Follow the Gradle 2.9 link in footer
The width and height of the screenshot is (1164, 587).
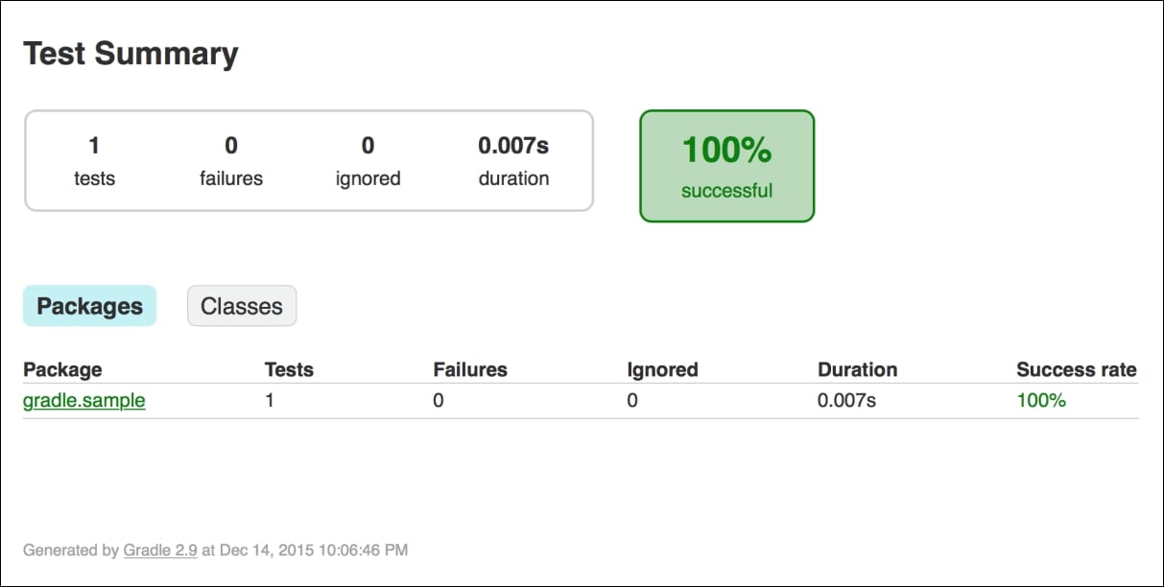point(160,551)
